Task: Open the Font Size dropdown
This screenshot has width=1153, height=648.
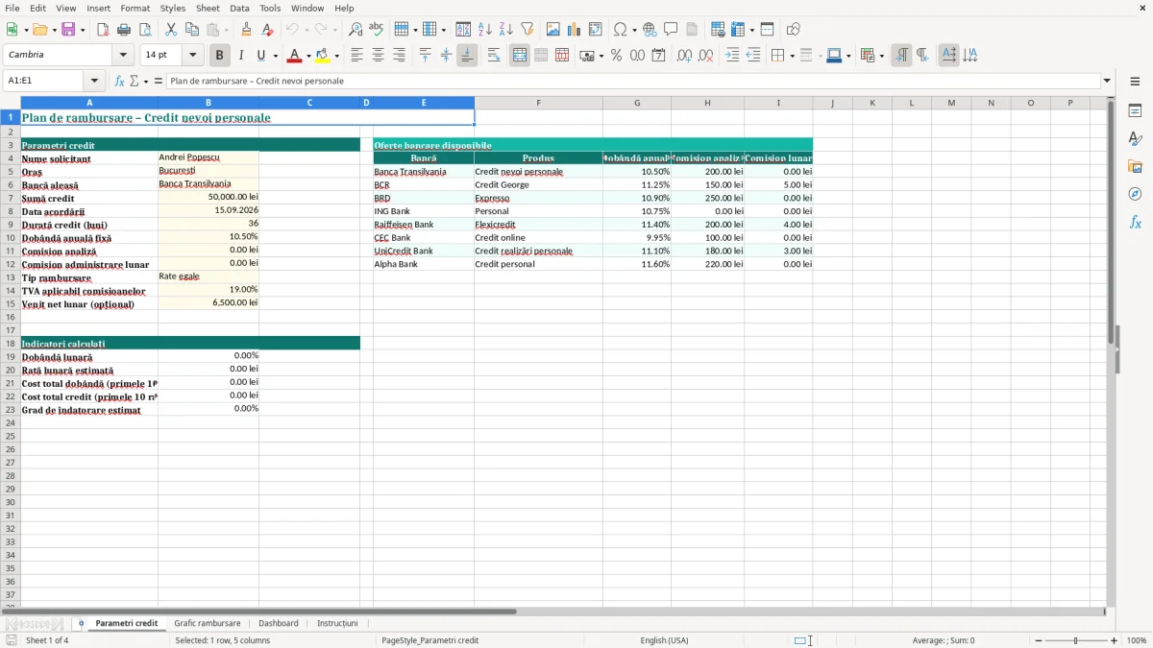Action: tap(192, 56)
